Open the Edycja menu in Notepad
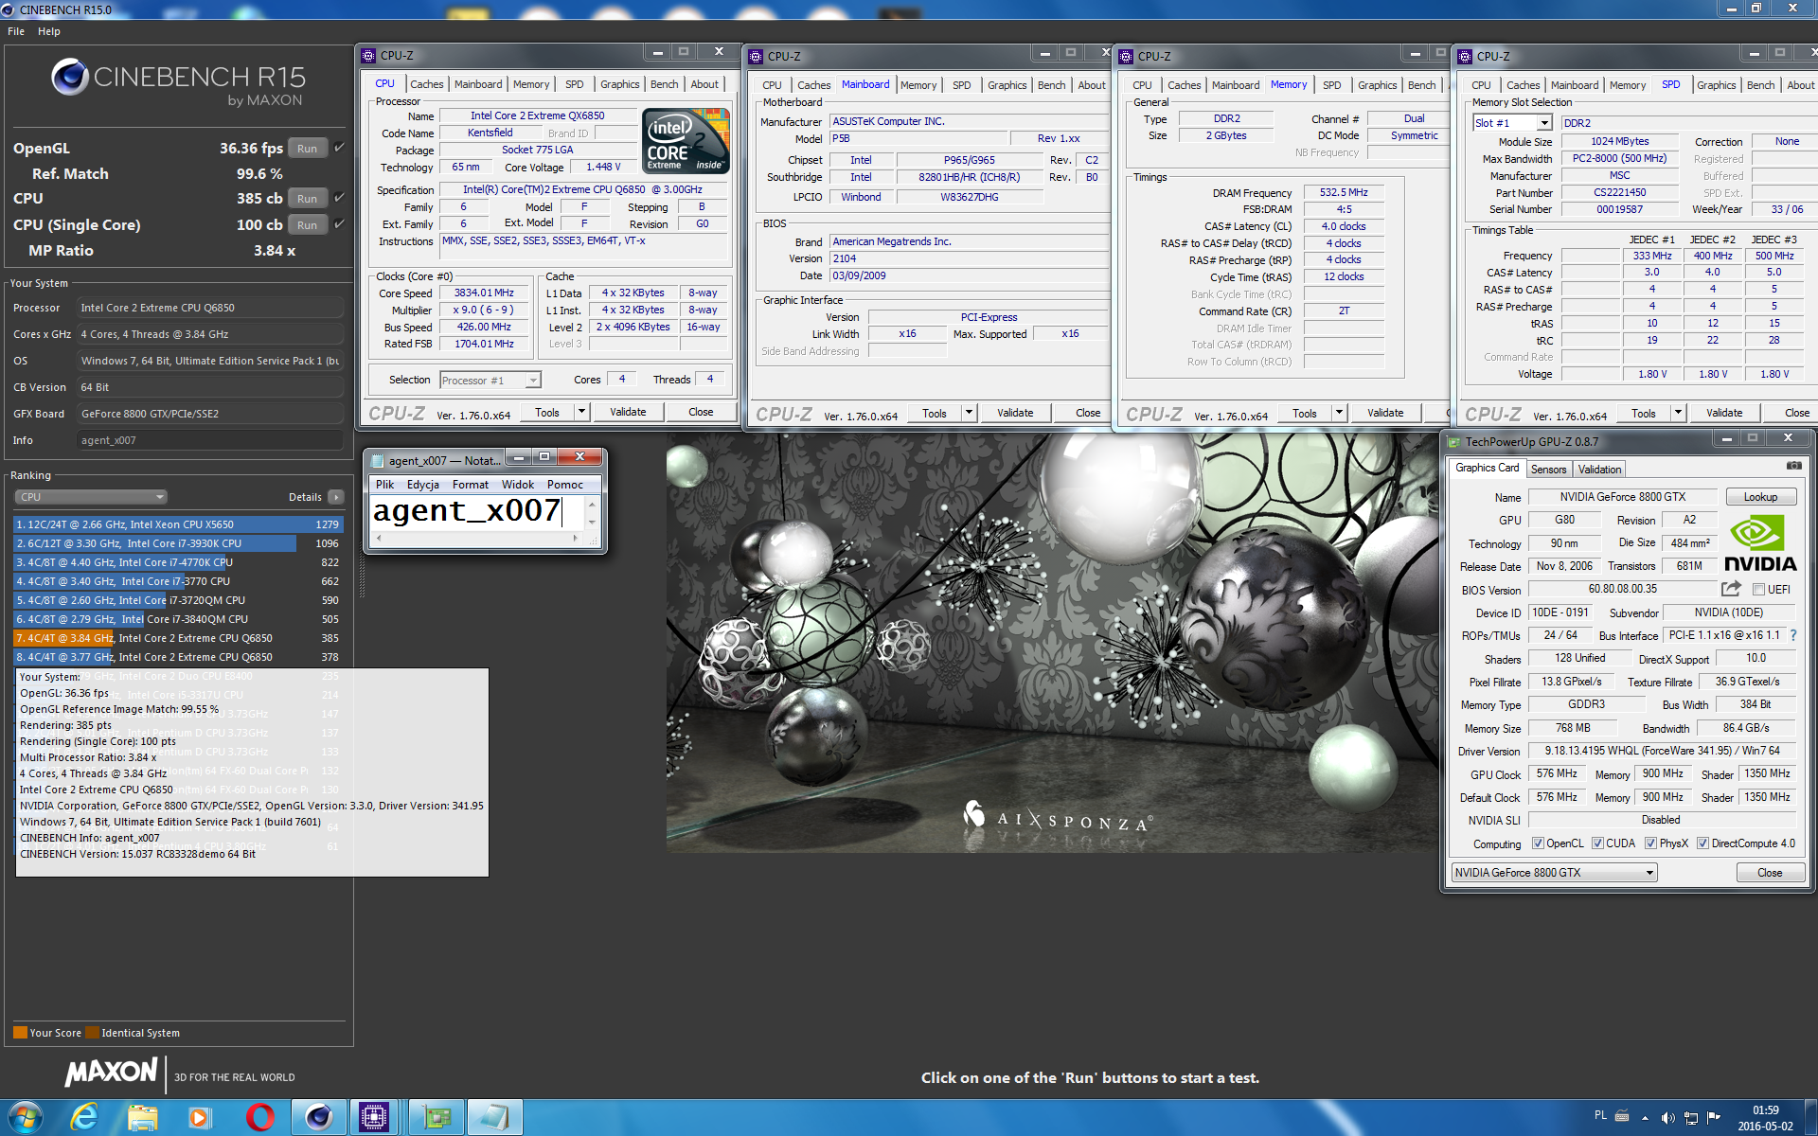1818x1136 pixels. coord(423,485)
